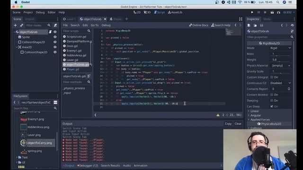Viewport: 303px width, 170px height.
Task: Open the Debug menu in top bar
Action: (40, 12)
